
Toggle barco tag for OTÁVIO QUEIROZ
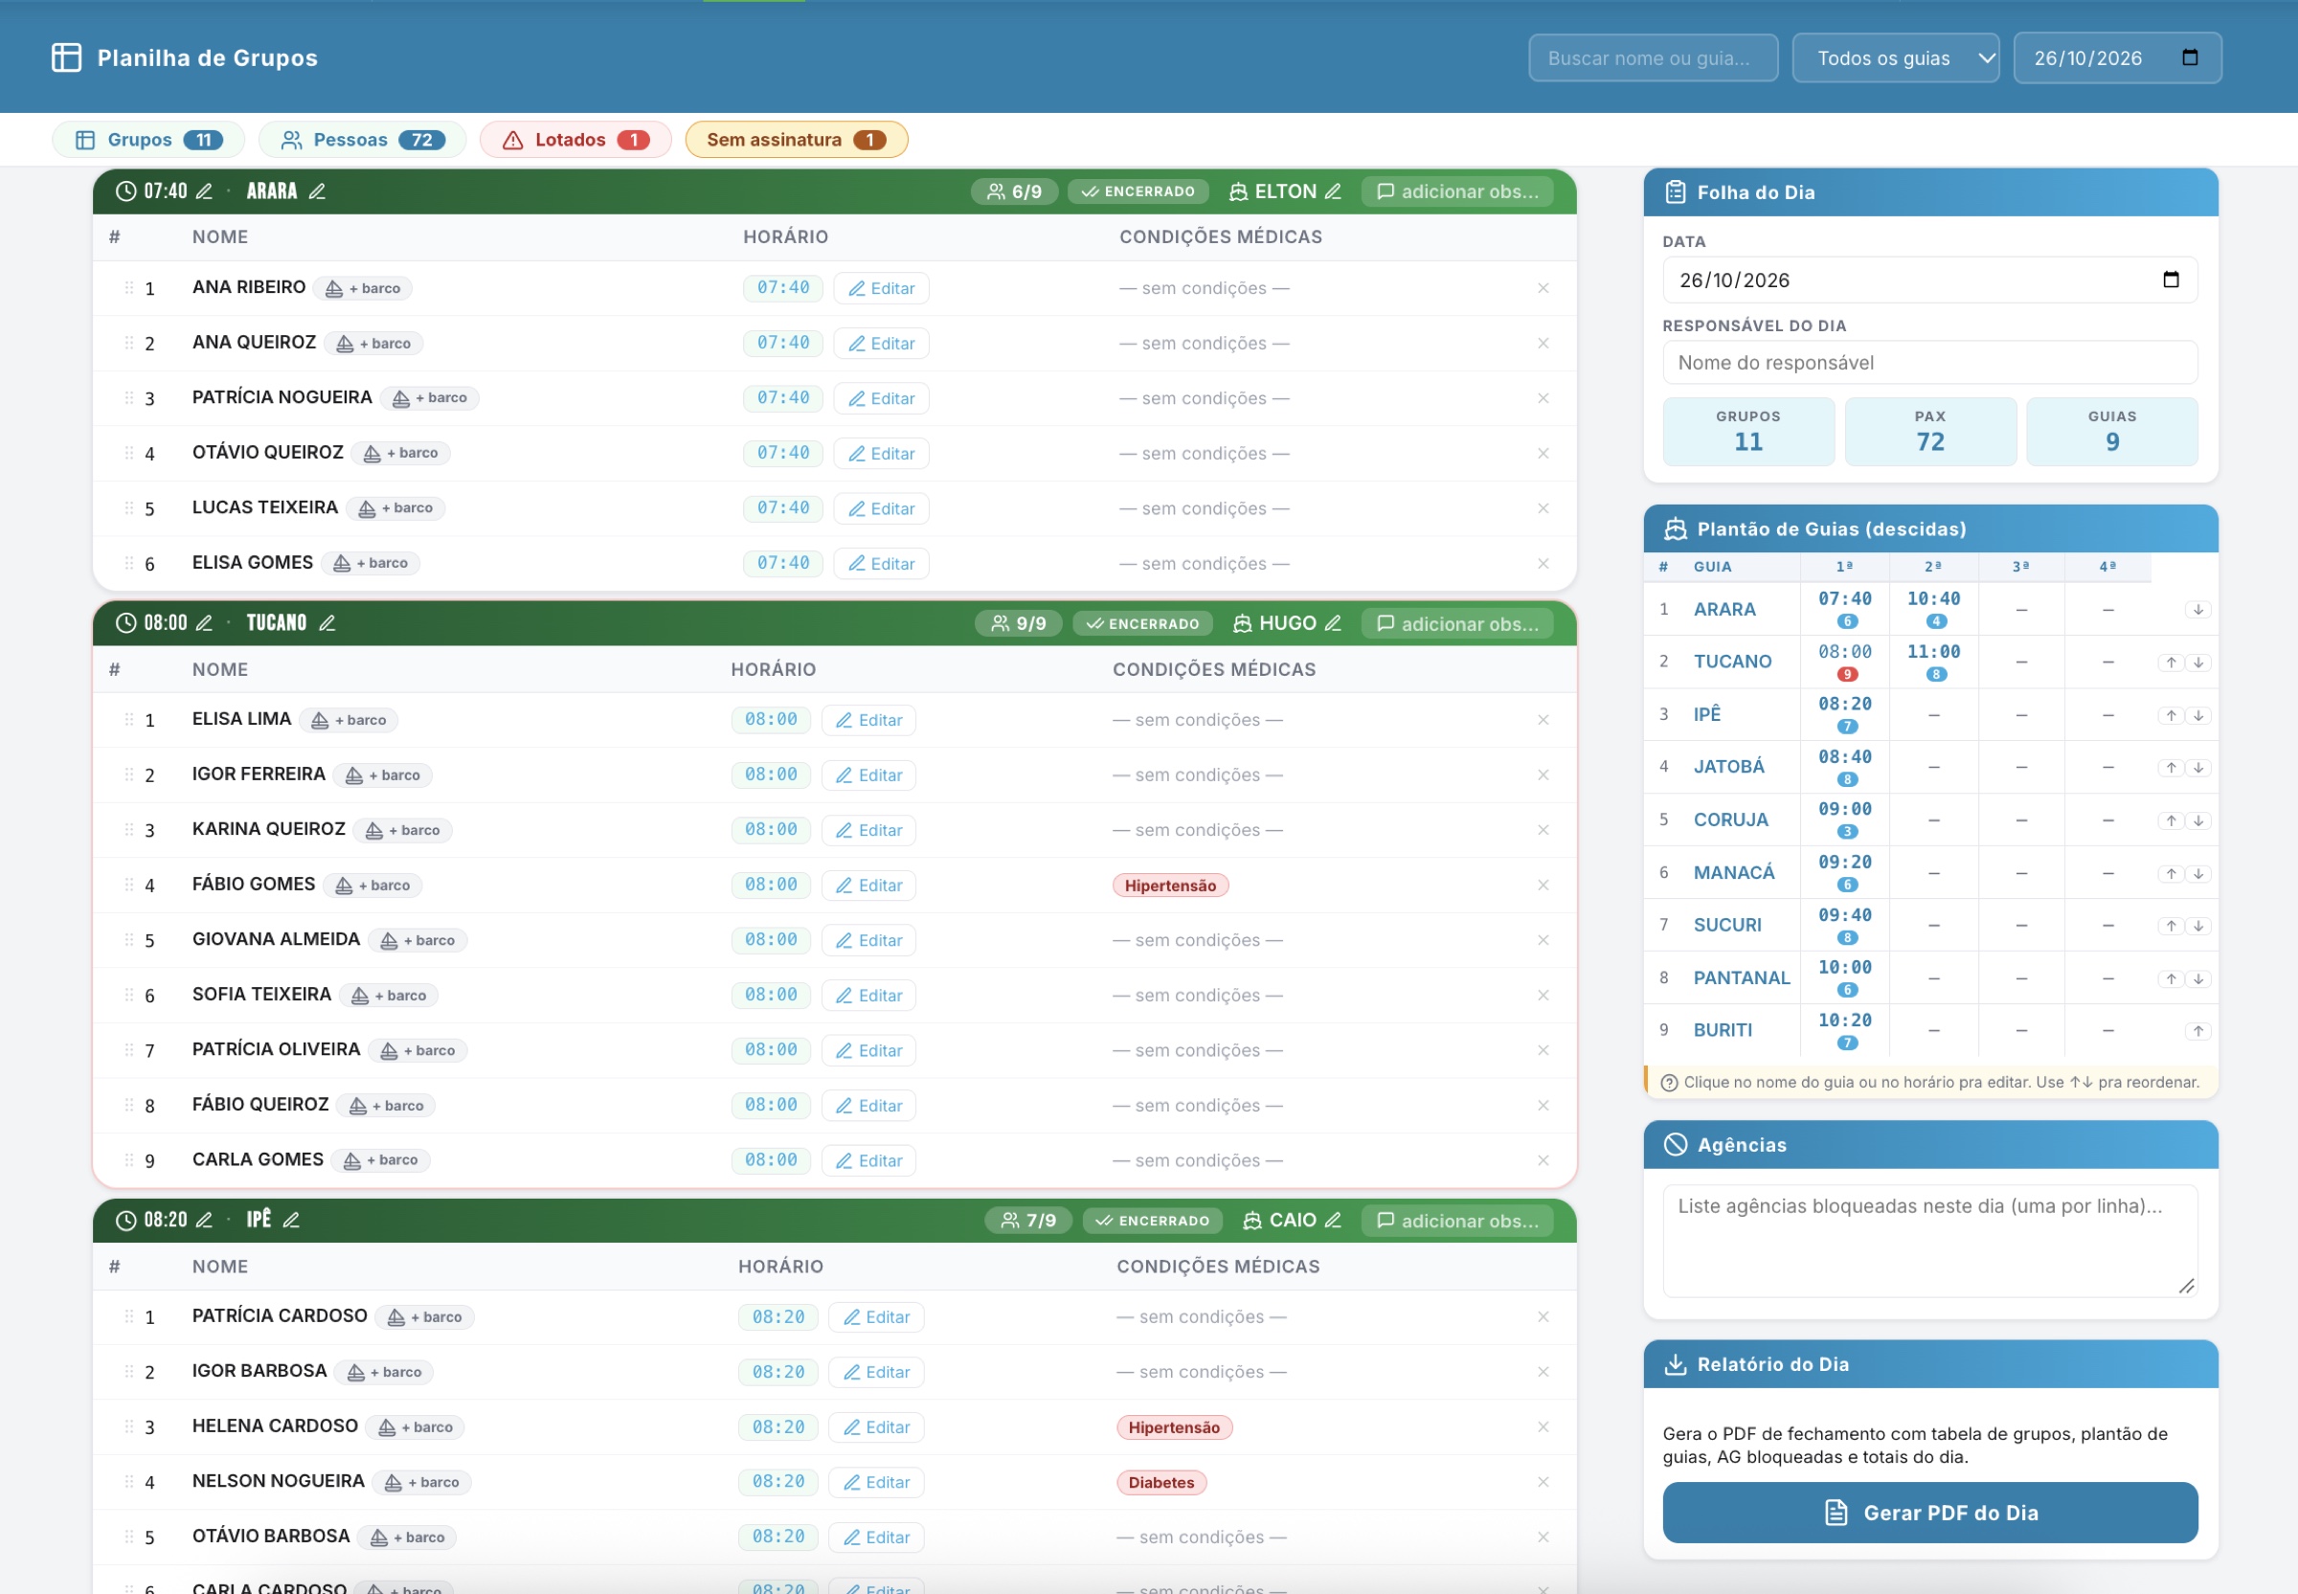400,454
